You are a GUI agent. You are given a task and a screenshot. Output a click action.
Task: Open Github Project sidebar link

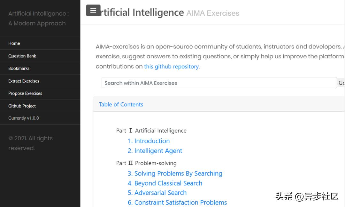pyautogui.click(x=22, y=106)
